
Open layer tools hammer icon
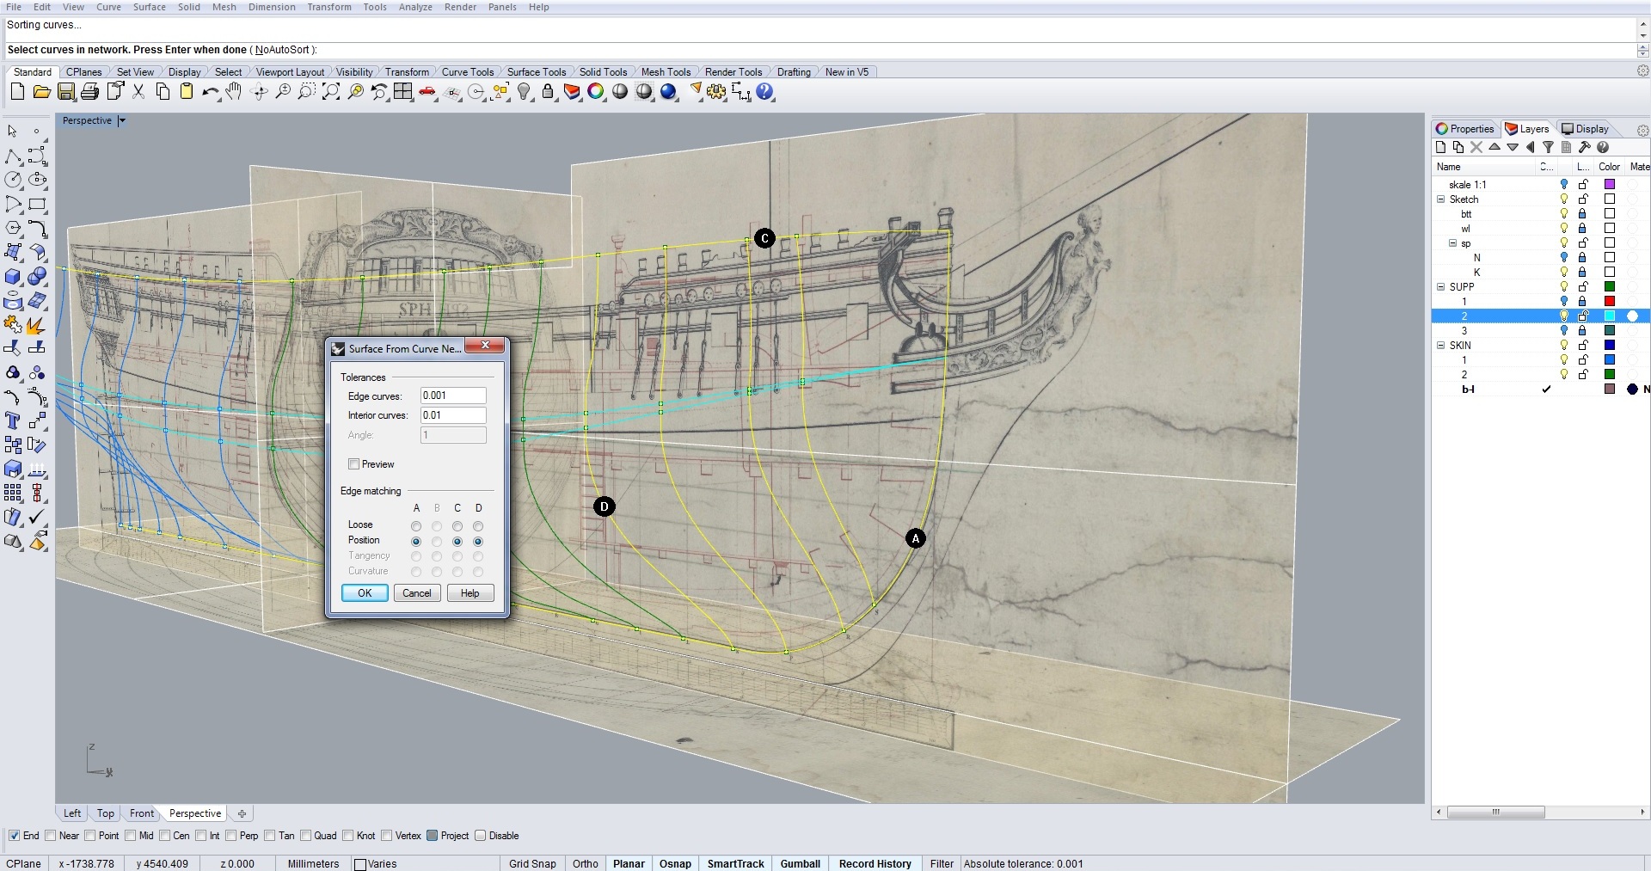pos(1585,148)
